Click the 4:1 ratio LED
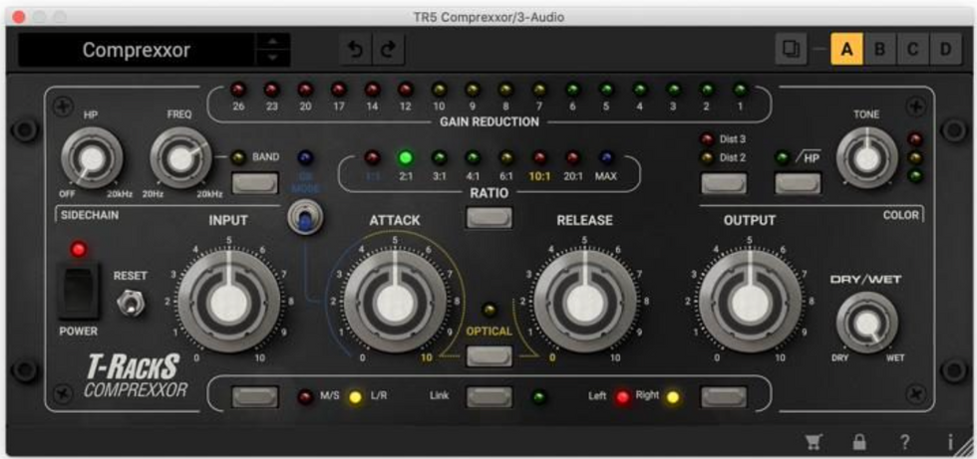 pos(473,158)
